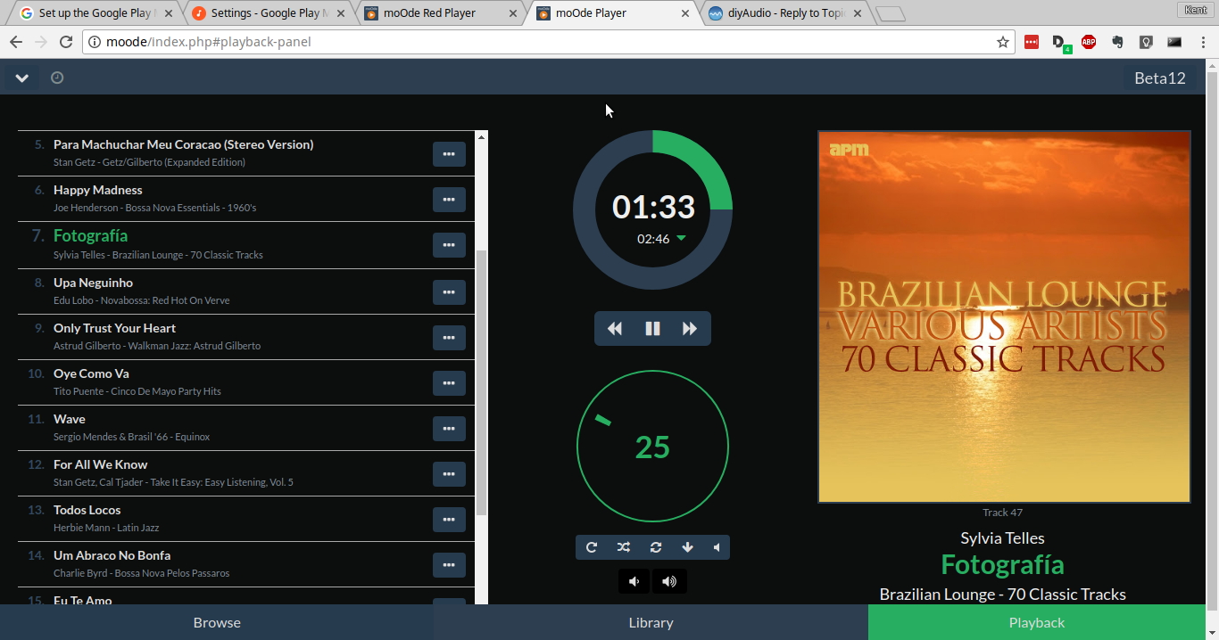Click the Kent profile button
1219x640 pixels.
(x=1195, y=10)
